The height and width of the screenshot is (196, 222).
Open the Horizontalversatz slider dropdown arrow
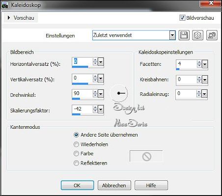(101, 62)
